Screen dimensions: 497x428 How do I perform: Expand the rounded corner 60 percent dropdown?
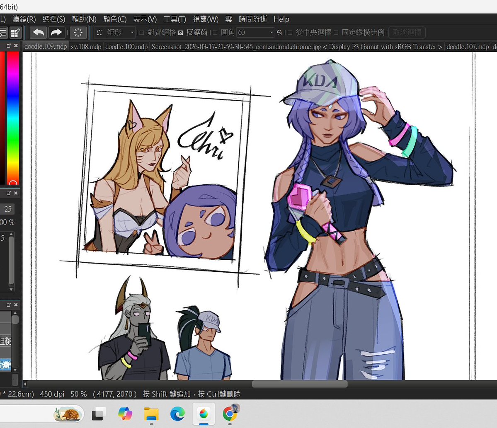[272, 32]
